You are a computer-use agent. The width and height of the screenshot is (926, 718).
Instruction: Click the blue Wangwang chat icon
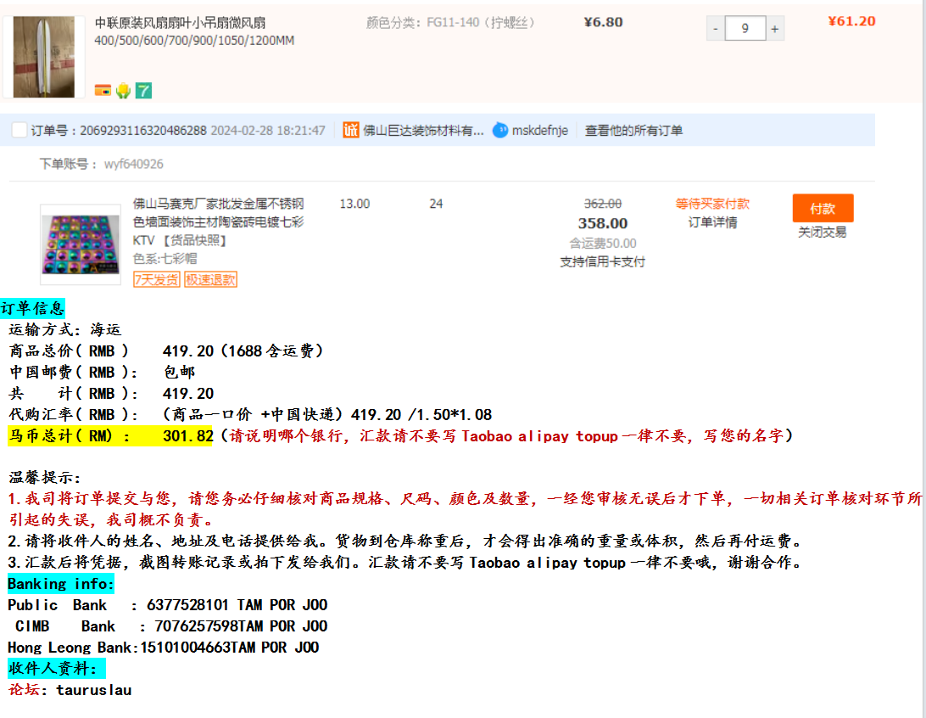point(500,130)
